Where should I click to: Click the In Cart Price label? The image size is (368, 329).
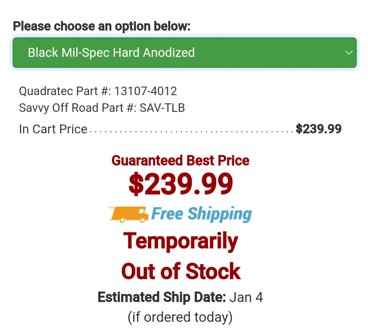(53, 129)
